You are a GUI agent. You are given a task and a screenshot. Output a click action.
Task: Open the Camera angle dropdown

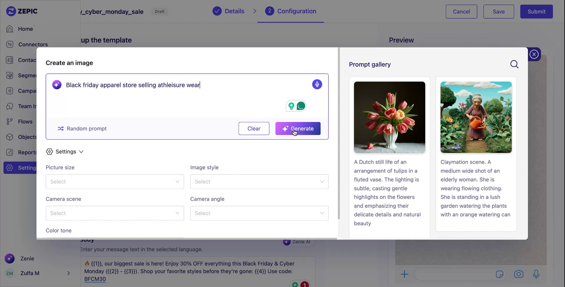point(259,213)
